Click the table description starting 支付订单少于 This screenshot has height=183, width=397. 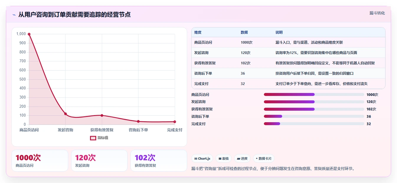321,84
